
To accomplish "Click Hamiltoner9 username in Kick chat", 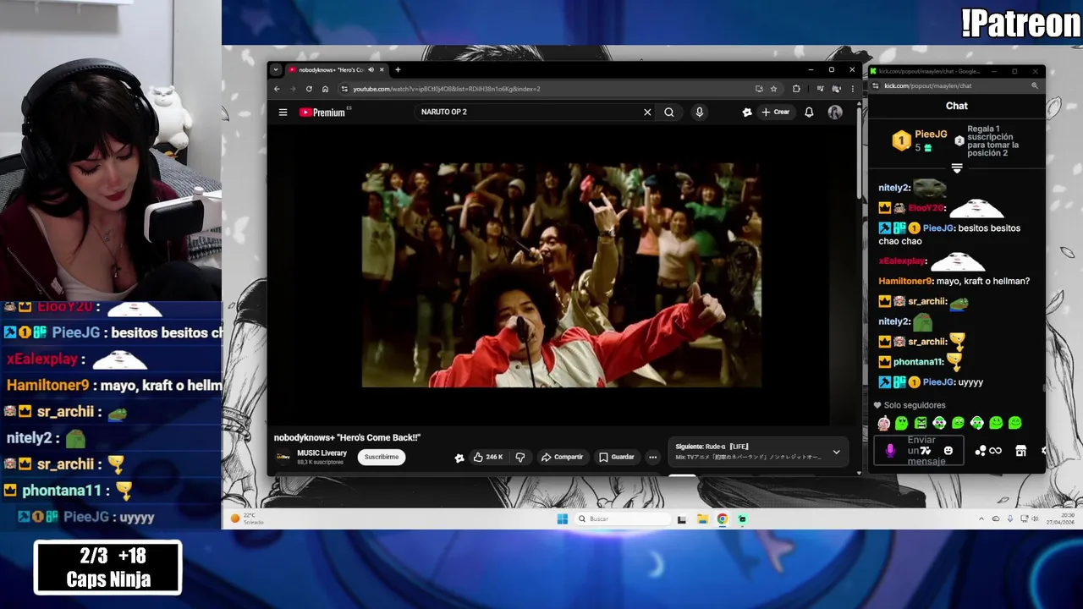I will (905, 281).
